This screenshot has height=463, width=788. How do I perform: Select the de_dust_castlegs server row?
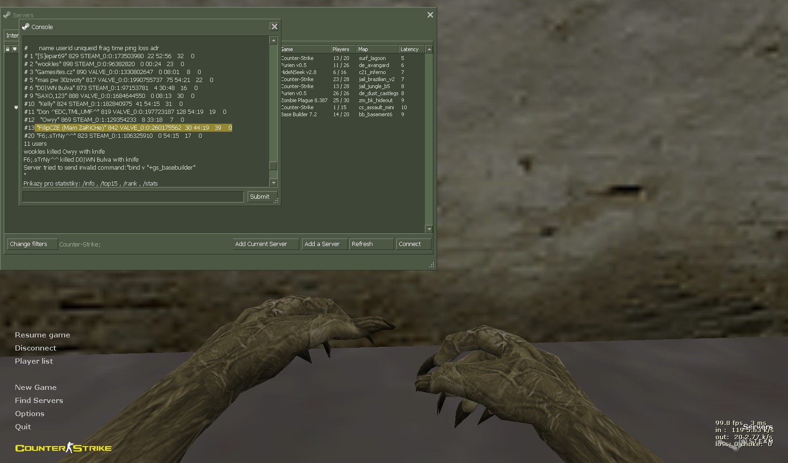[x=353, y=93]
